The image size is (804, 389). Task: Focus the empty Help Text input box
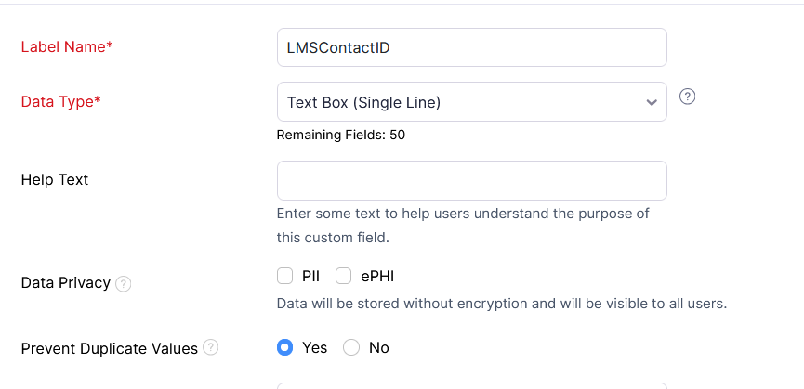tap(471, 180)
